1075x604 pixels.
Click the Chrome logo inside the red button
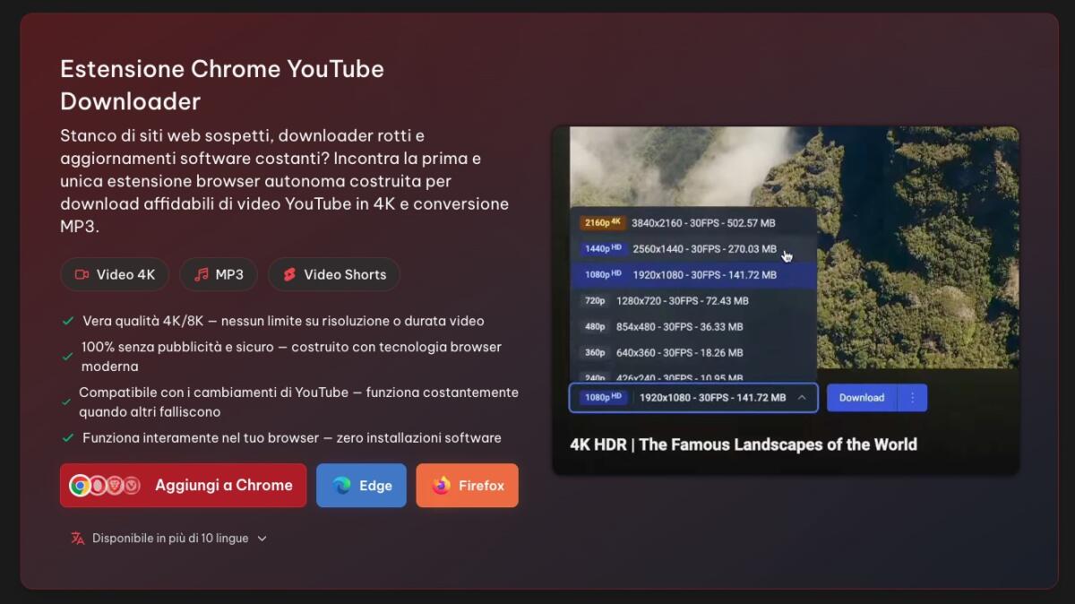tap(81, 485)
